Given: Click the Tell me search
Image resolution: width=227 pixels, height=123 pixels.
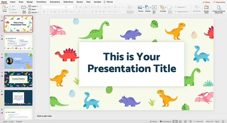Looking at the screenshot, I should [x=108, y=2].
